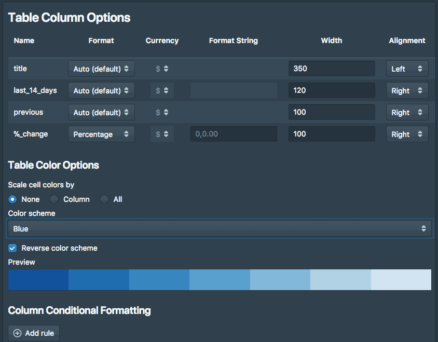Click arrows on title alignment Left dropdown

click(x=420, y=69)
